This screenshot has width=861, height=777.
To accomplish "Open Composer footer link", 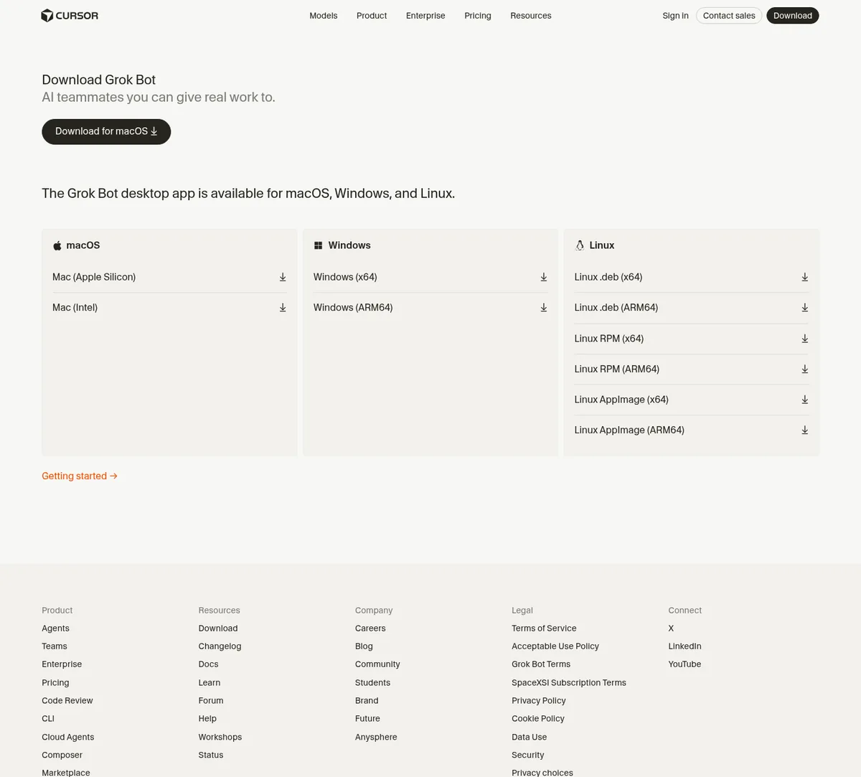I will coord(62,755).
